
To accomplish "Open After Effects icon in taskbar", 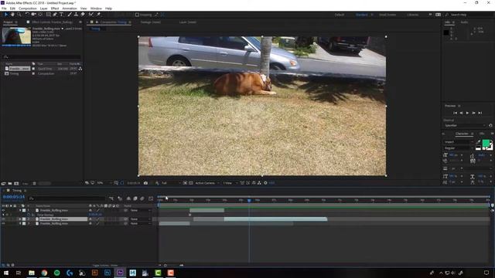I will pos(120,273).
